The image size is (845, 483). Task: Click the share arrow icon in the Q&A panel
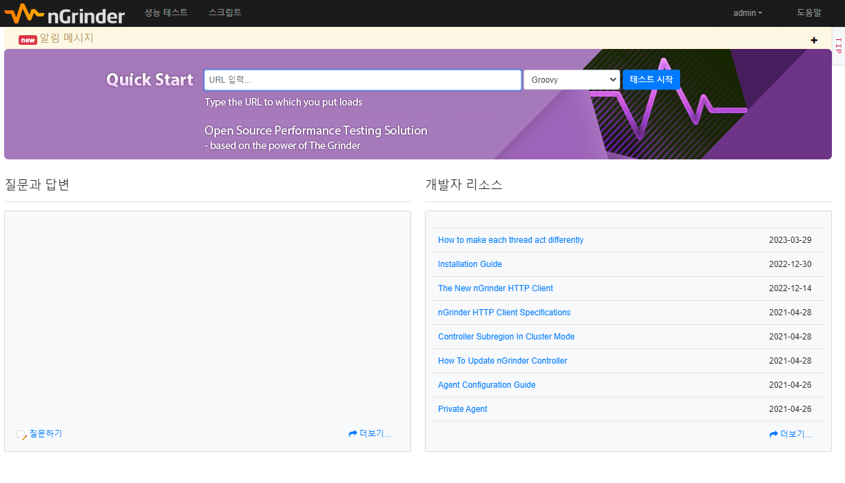click(x=352, y=434)
